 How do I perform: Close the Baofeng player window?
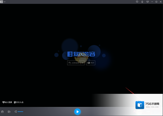pos(160,2)
